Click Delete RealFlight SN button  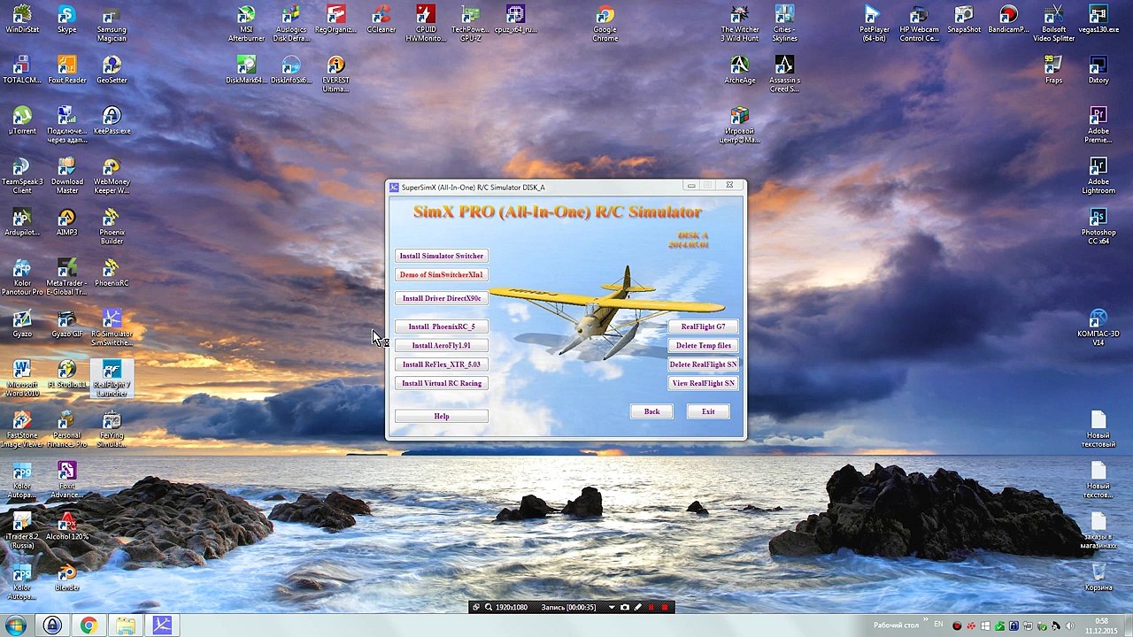click(703, 365)
